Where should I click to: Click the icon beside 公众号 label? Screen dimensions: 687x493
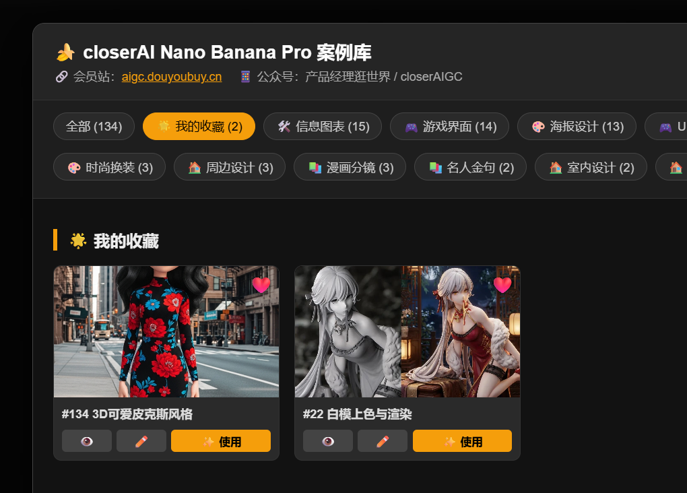point(245,77)
